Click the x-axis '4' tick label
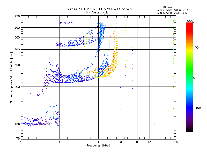The width and height of the screenshot is (207, 155). pos(98,142)
